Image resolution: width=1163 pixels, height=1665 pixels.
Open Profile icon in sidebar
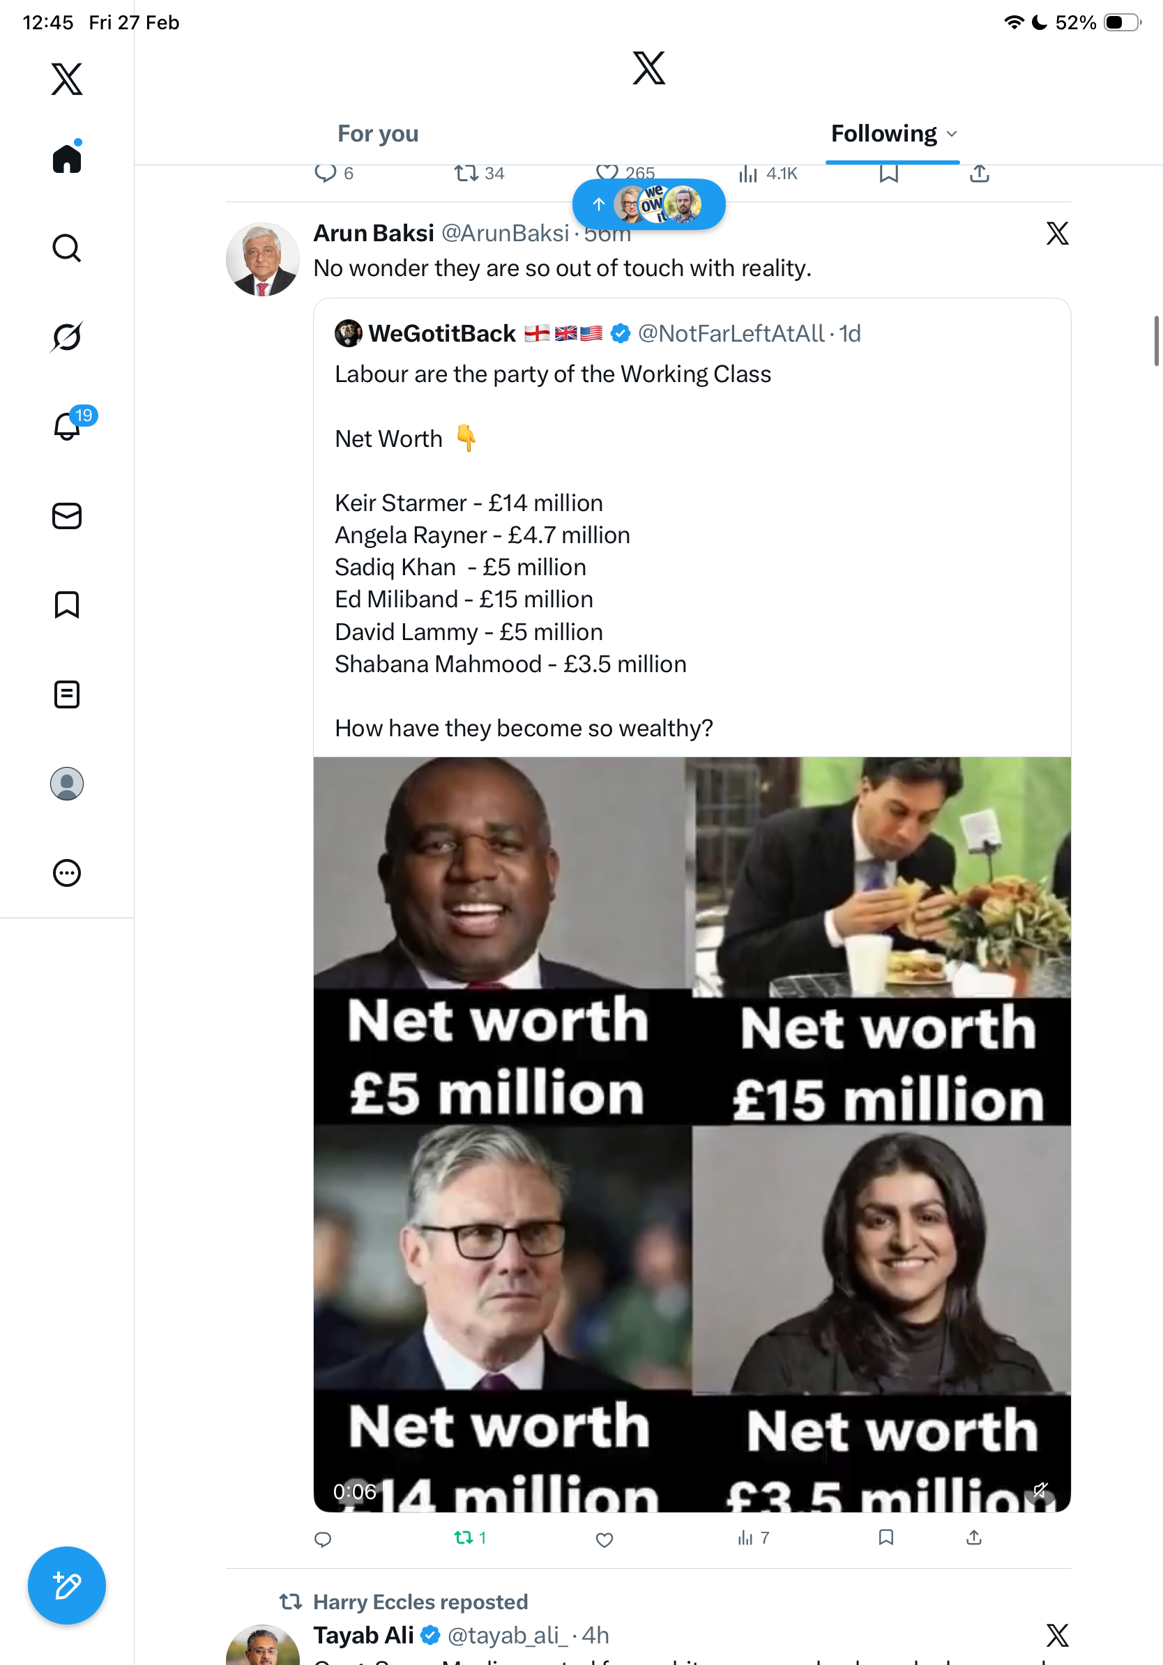tap(67, 784)
